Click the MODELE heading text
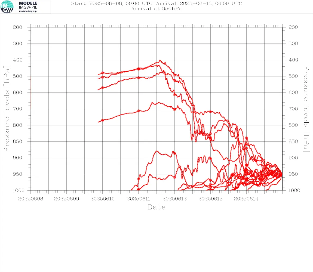The height and width of the screenshot is (272, 313). (x=28, y=3)
